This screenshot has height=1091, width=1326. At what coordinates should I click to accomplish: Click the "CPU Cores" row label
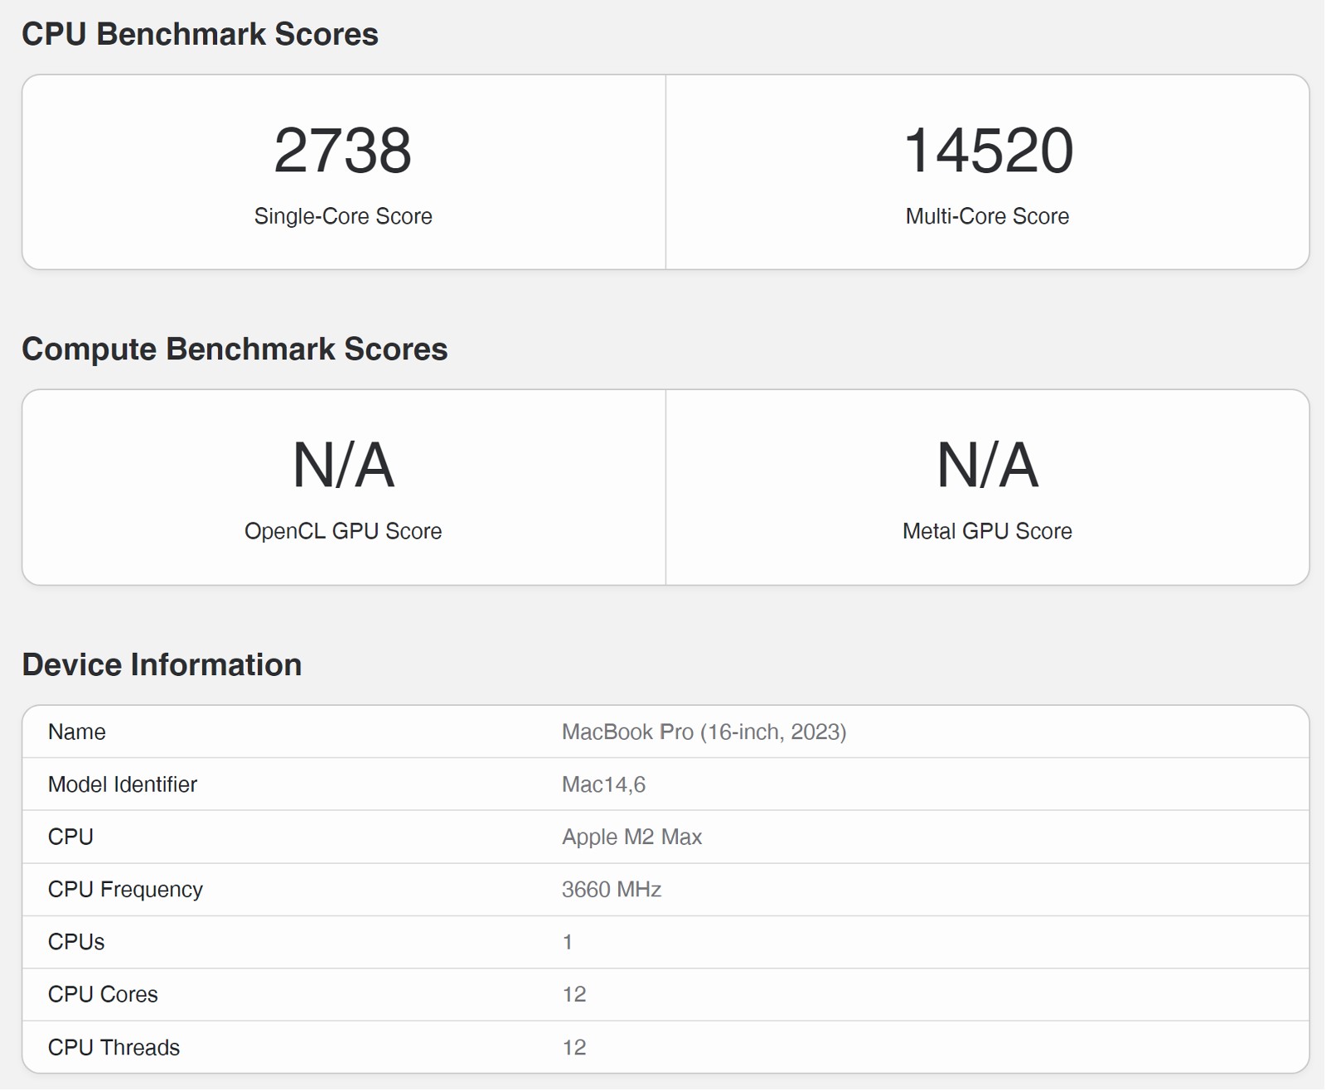click(103, 994)
